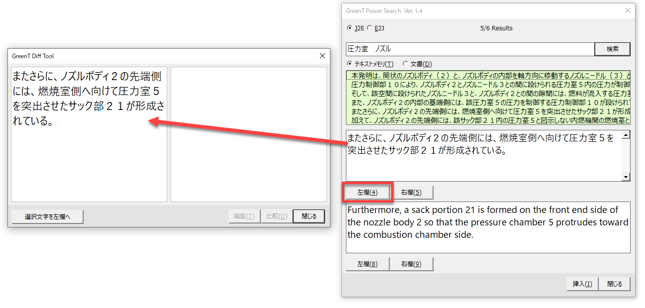Click 選択文字を左欄へ in Diff Tool
Screen dimensions: 645x308
click(48, 216)
